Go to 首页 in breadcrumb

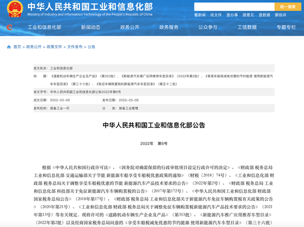pos(17,47)
